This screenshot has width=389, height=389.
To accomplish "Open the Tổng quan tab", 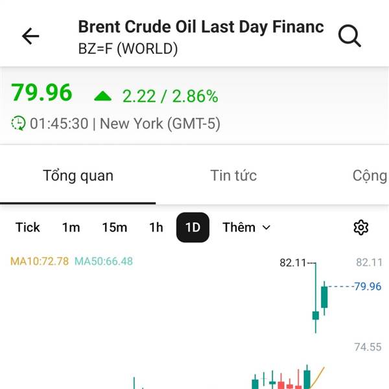I will pos(78,176).
